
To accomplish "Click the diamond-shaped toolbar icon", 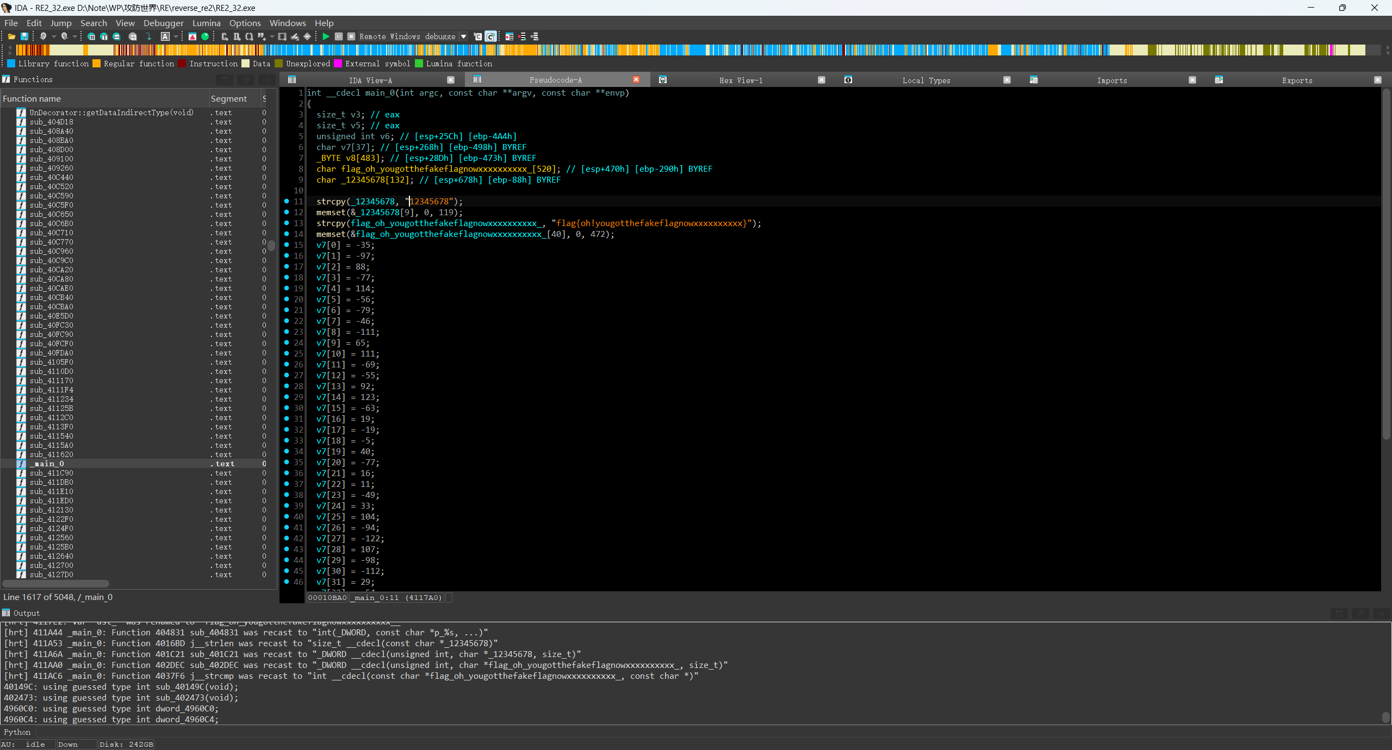I will pyautogui.click(x=307, y=36).
